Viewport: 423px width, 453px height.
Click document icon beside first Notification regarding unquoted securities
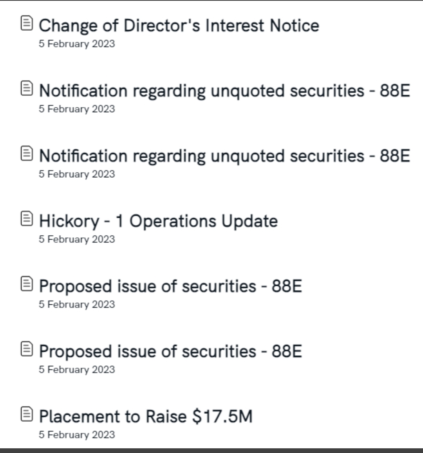point(26,89)
